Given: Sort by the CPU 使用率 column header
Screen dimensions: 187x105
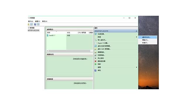Looking at the screenshot, I should tap(82, 32).
